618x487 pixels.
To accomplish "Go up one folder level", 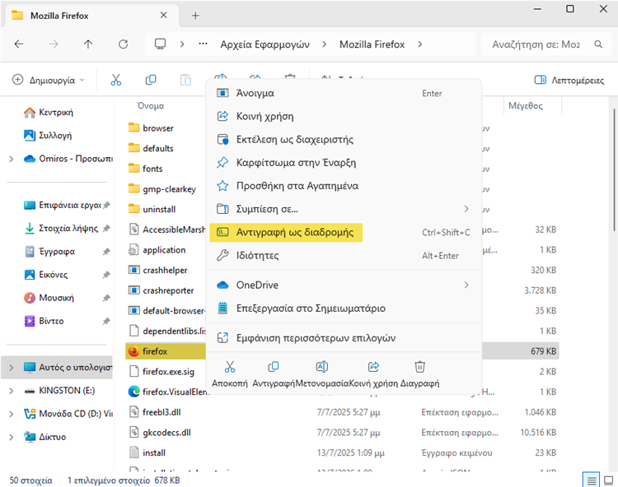I will 88,44.
